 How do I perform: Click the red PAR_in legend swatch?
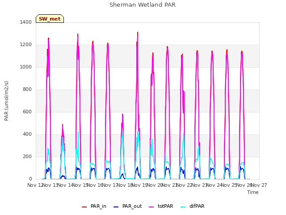pyautogui.click(x=84, y=207)
